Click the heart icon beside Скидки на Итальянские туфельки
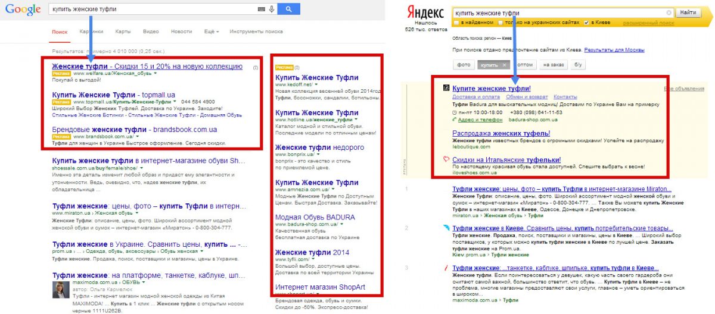 tap(445, 159)
